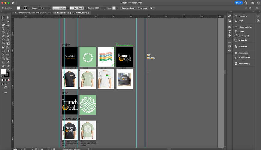Open the Style dropdown arrow

pos(117,8)
